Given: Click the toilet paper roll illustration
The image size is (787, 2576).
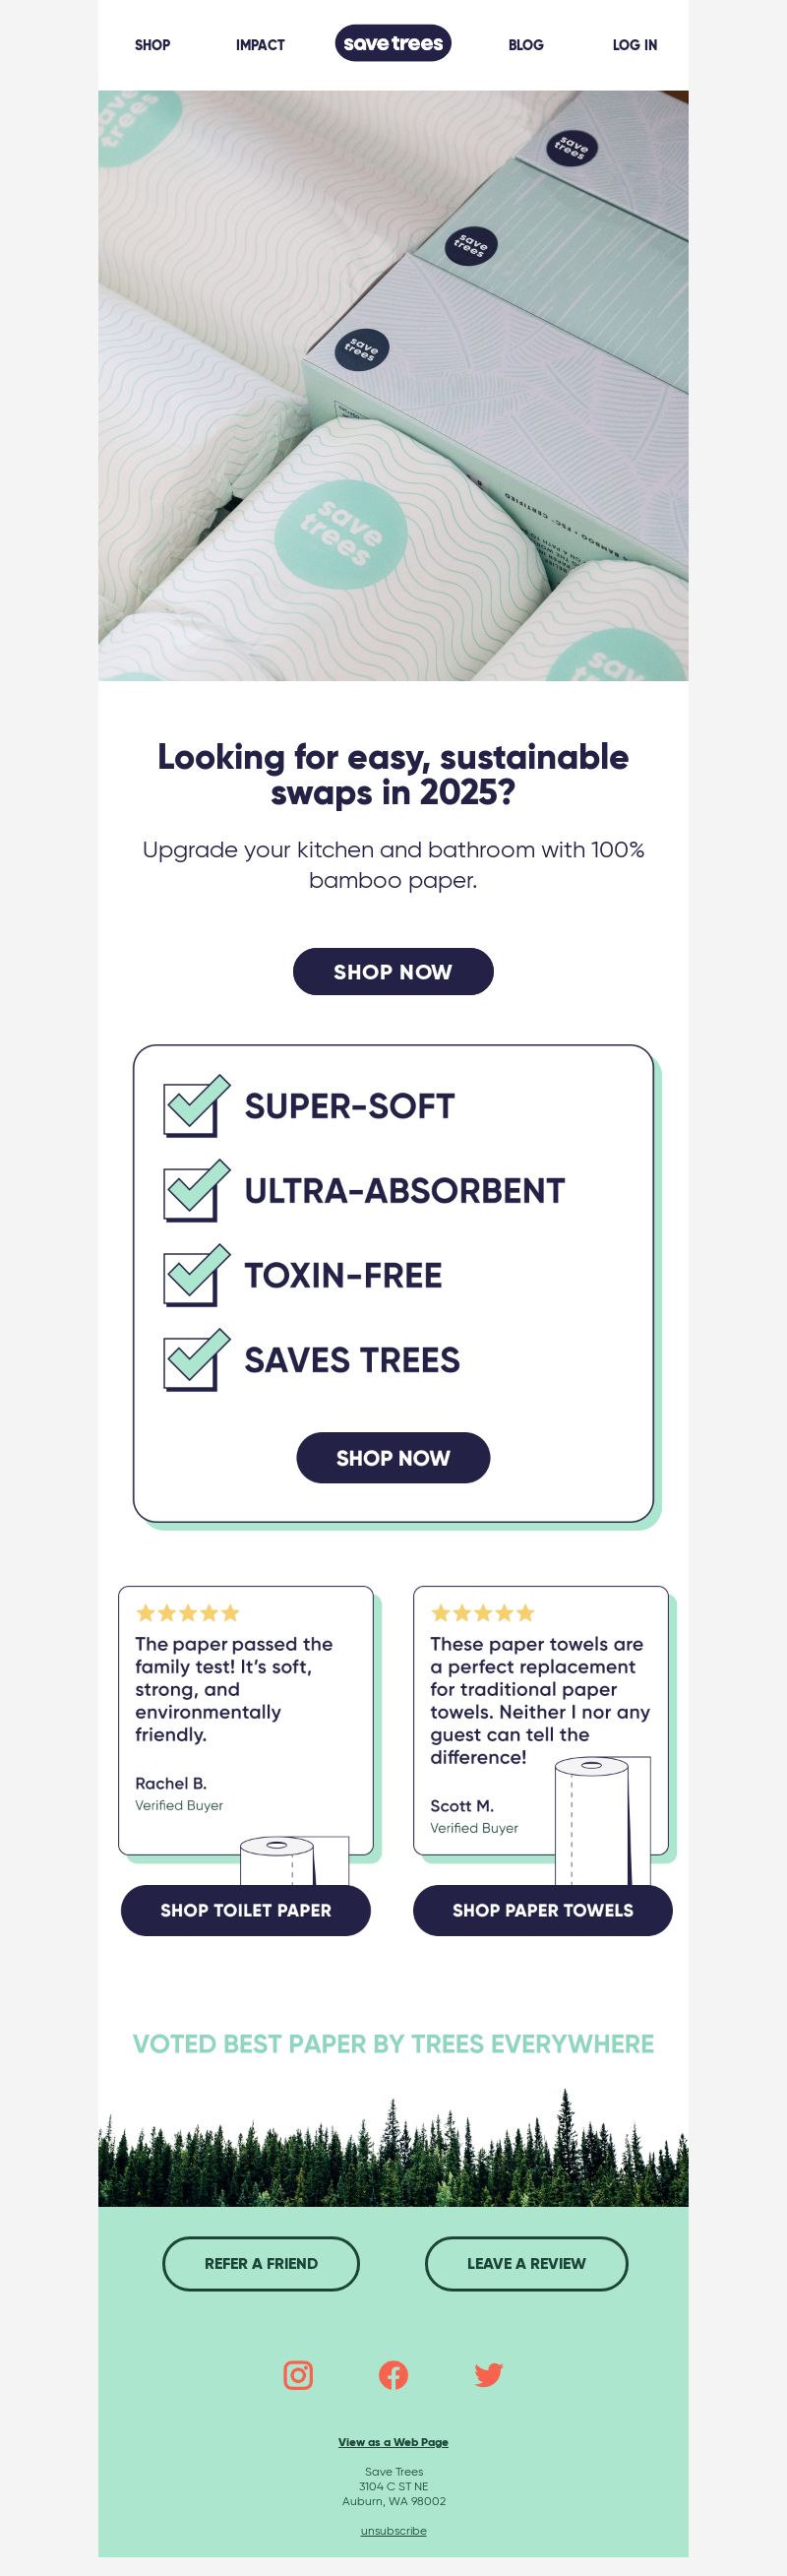Looking at the screenshot, I should pyautogui.click(x=294, y=1861).
